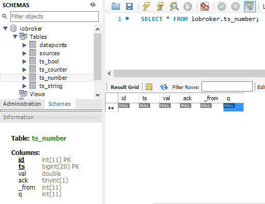This screenshot has width=265, height=204.
Task: Expand the ts_counter table node
Action: click(x=25, y=70)
